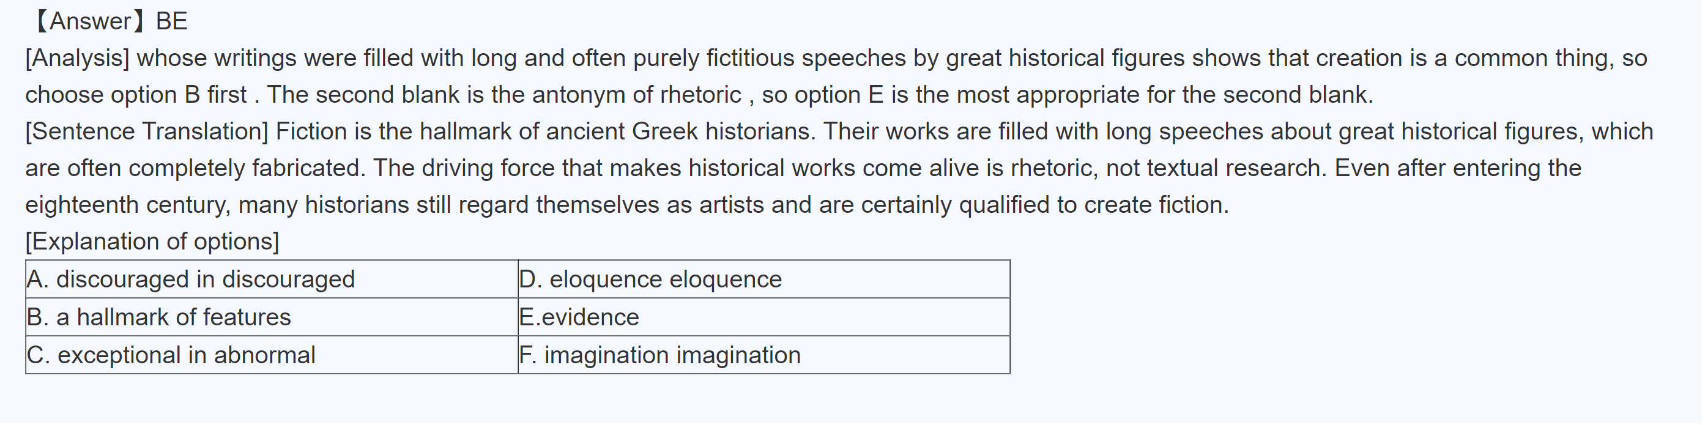The image size is (1705, 425).
Task: Click the word 'rhetoric' in analysis
Action: 700,95
